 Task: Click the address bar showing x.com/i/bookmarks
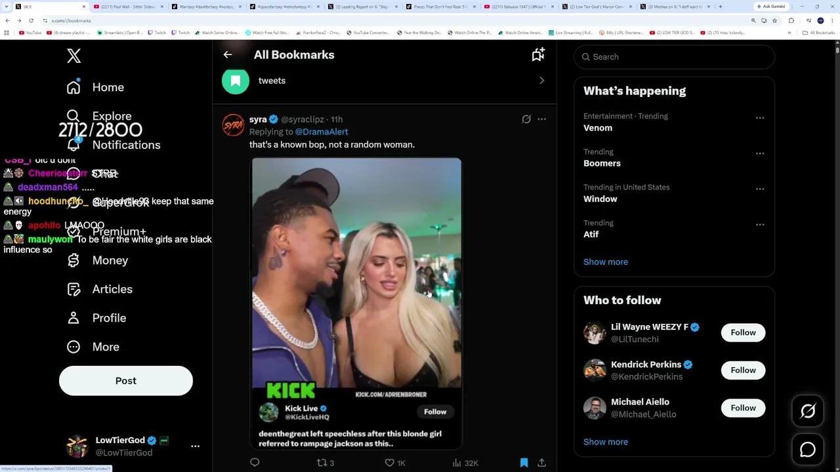tap(394, 20)
